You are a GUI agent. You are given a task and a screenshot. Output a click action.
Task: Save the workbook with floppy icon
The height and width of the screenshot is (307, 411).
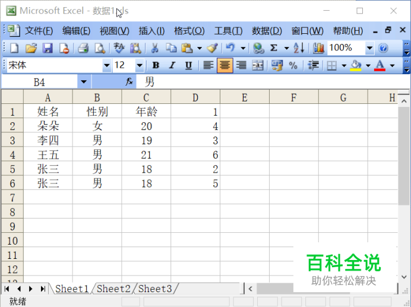[x=48, y=48]
